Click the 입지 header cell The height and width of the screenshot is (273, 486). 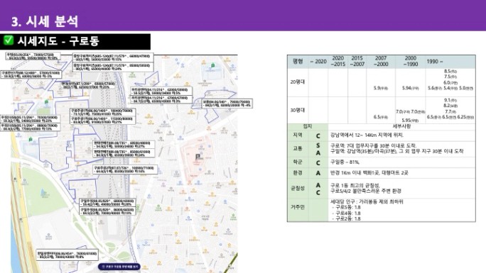click(x=308, y=126)
